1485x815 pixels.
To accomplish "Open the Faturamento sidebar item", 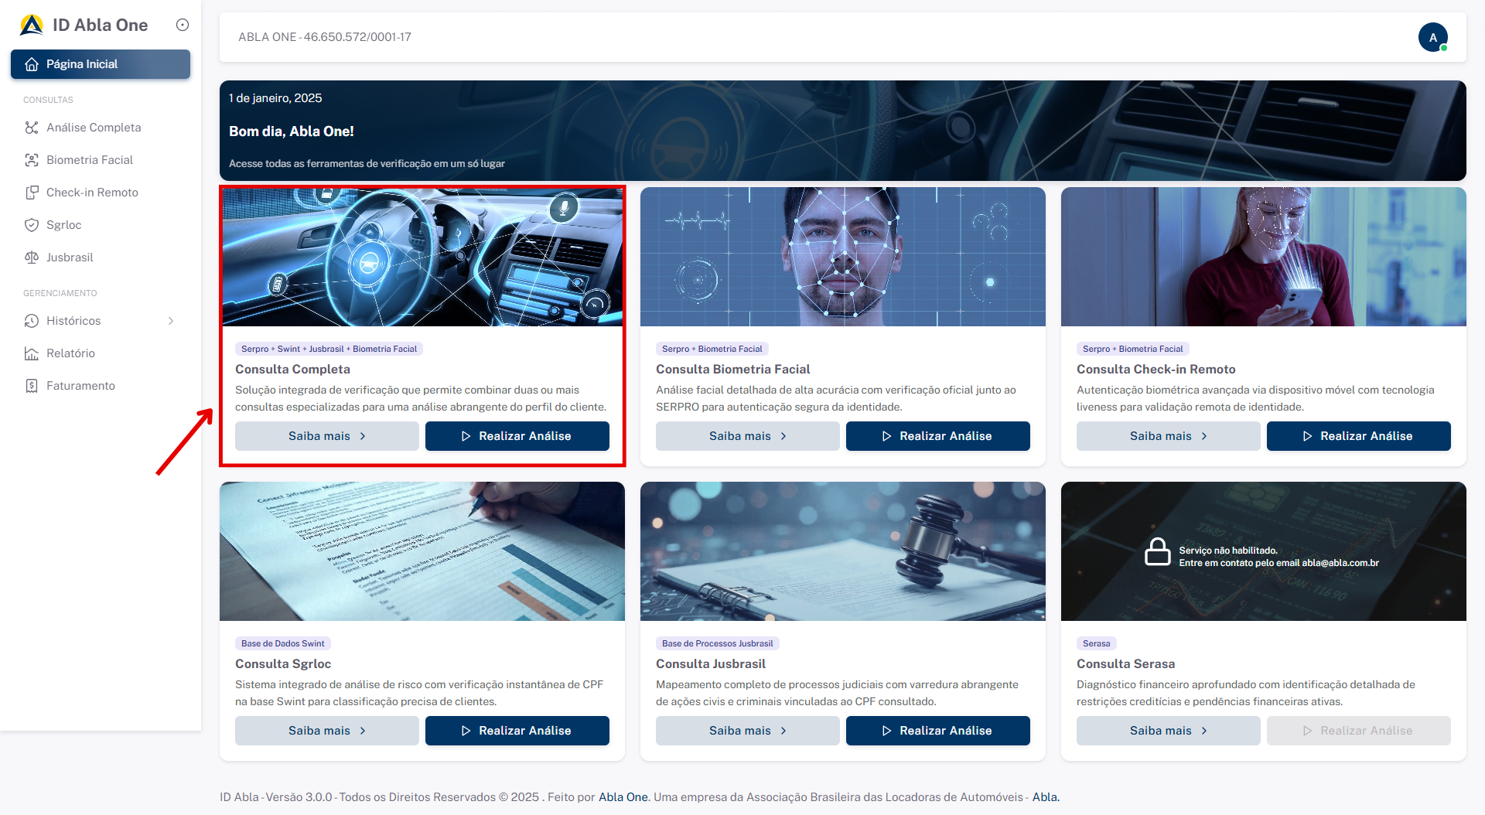I will 80,386.
